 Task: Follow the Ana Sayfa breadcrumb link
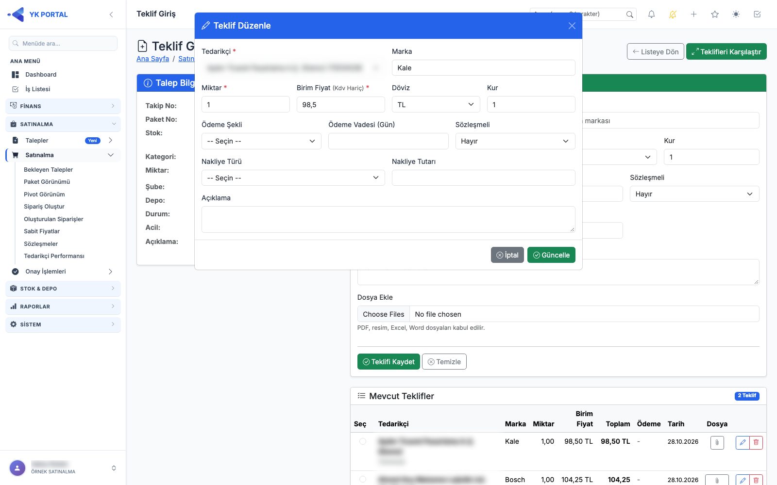point(152,59)
